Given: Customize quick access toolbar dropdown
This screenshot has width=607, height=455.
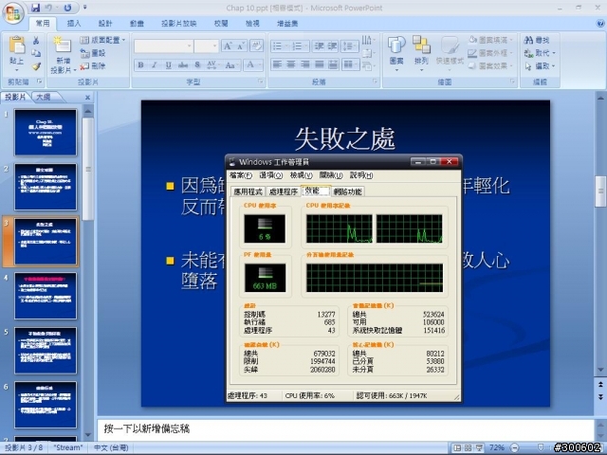Looking at the screenshot, I should pyautogui.click(x=85, y=8).
